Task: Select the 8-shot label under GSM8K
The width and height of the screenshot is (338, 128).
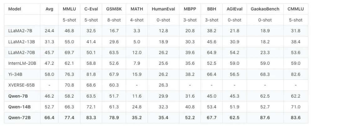Action: pos(114,20)
